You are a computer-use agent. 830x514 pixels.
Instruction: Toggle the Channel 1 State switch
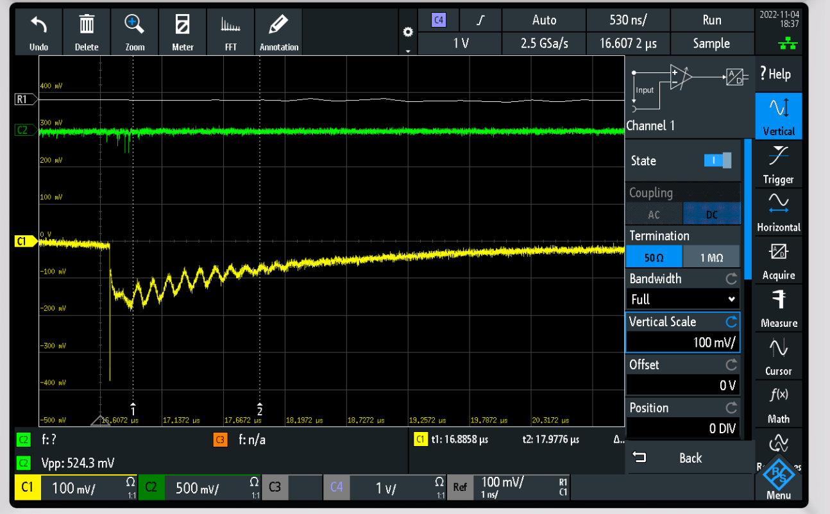716,161
